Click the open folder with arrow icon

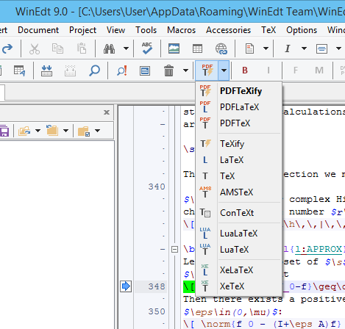click(24, 131)
